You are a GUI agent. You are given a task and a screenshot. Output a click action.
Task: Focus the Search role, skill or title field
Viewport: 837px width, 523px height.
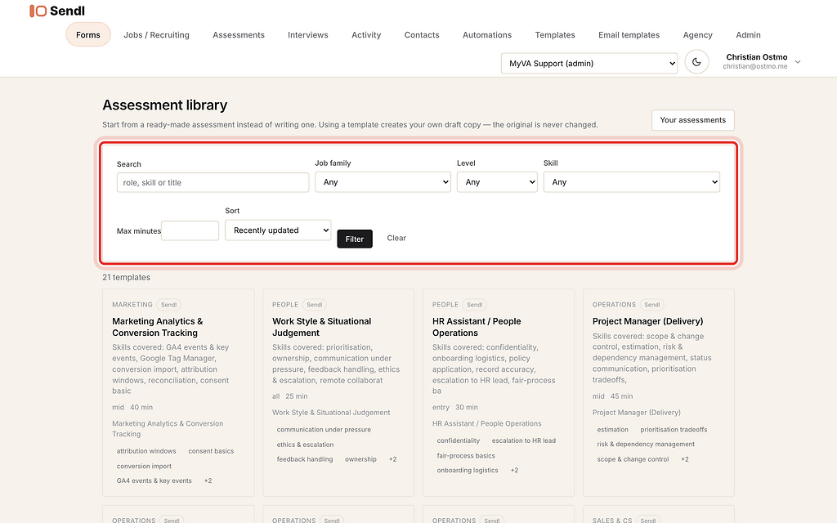213,182
